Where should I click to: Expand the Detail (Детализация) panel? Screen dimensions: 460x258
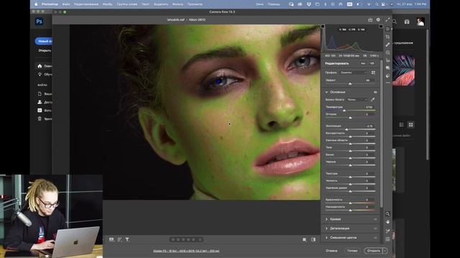pyautogui.click(x=326, y=229)
